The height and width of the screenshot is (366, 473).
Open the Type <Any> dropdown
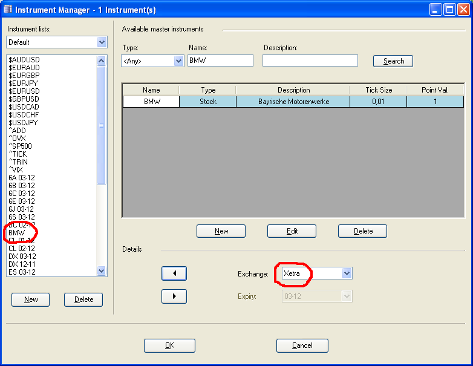pos(178,61)
